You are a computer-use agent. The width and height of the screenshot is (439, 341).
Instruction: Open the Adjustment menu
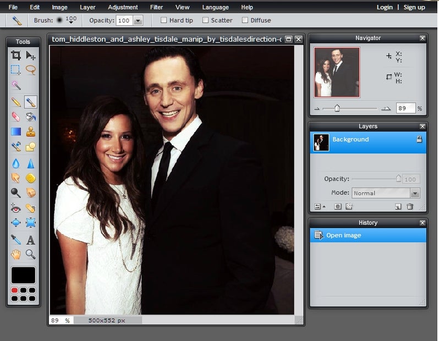[123, 7]
